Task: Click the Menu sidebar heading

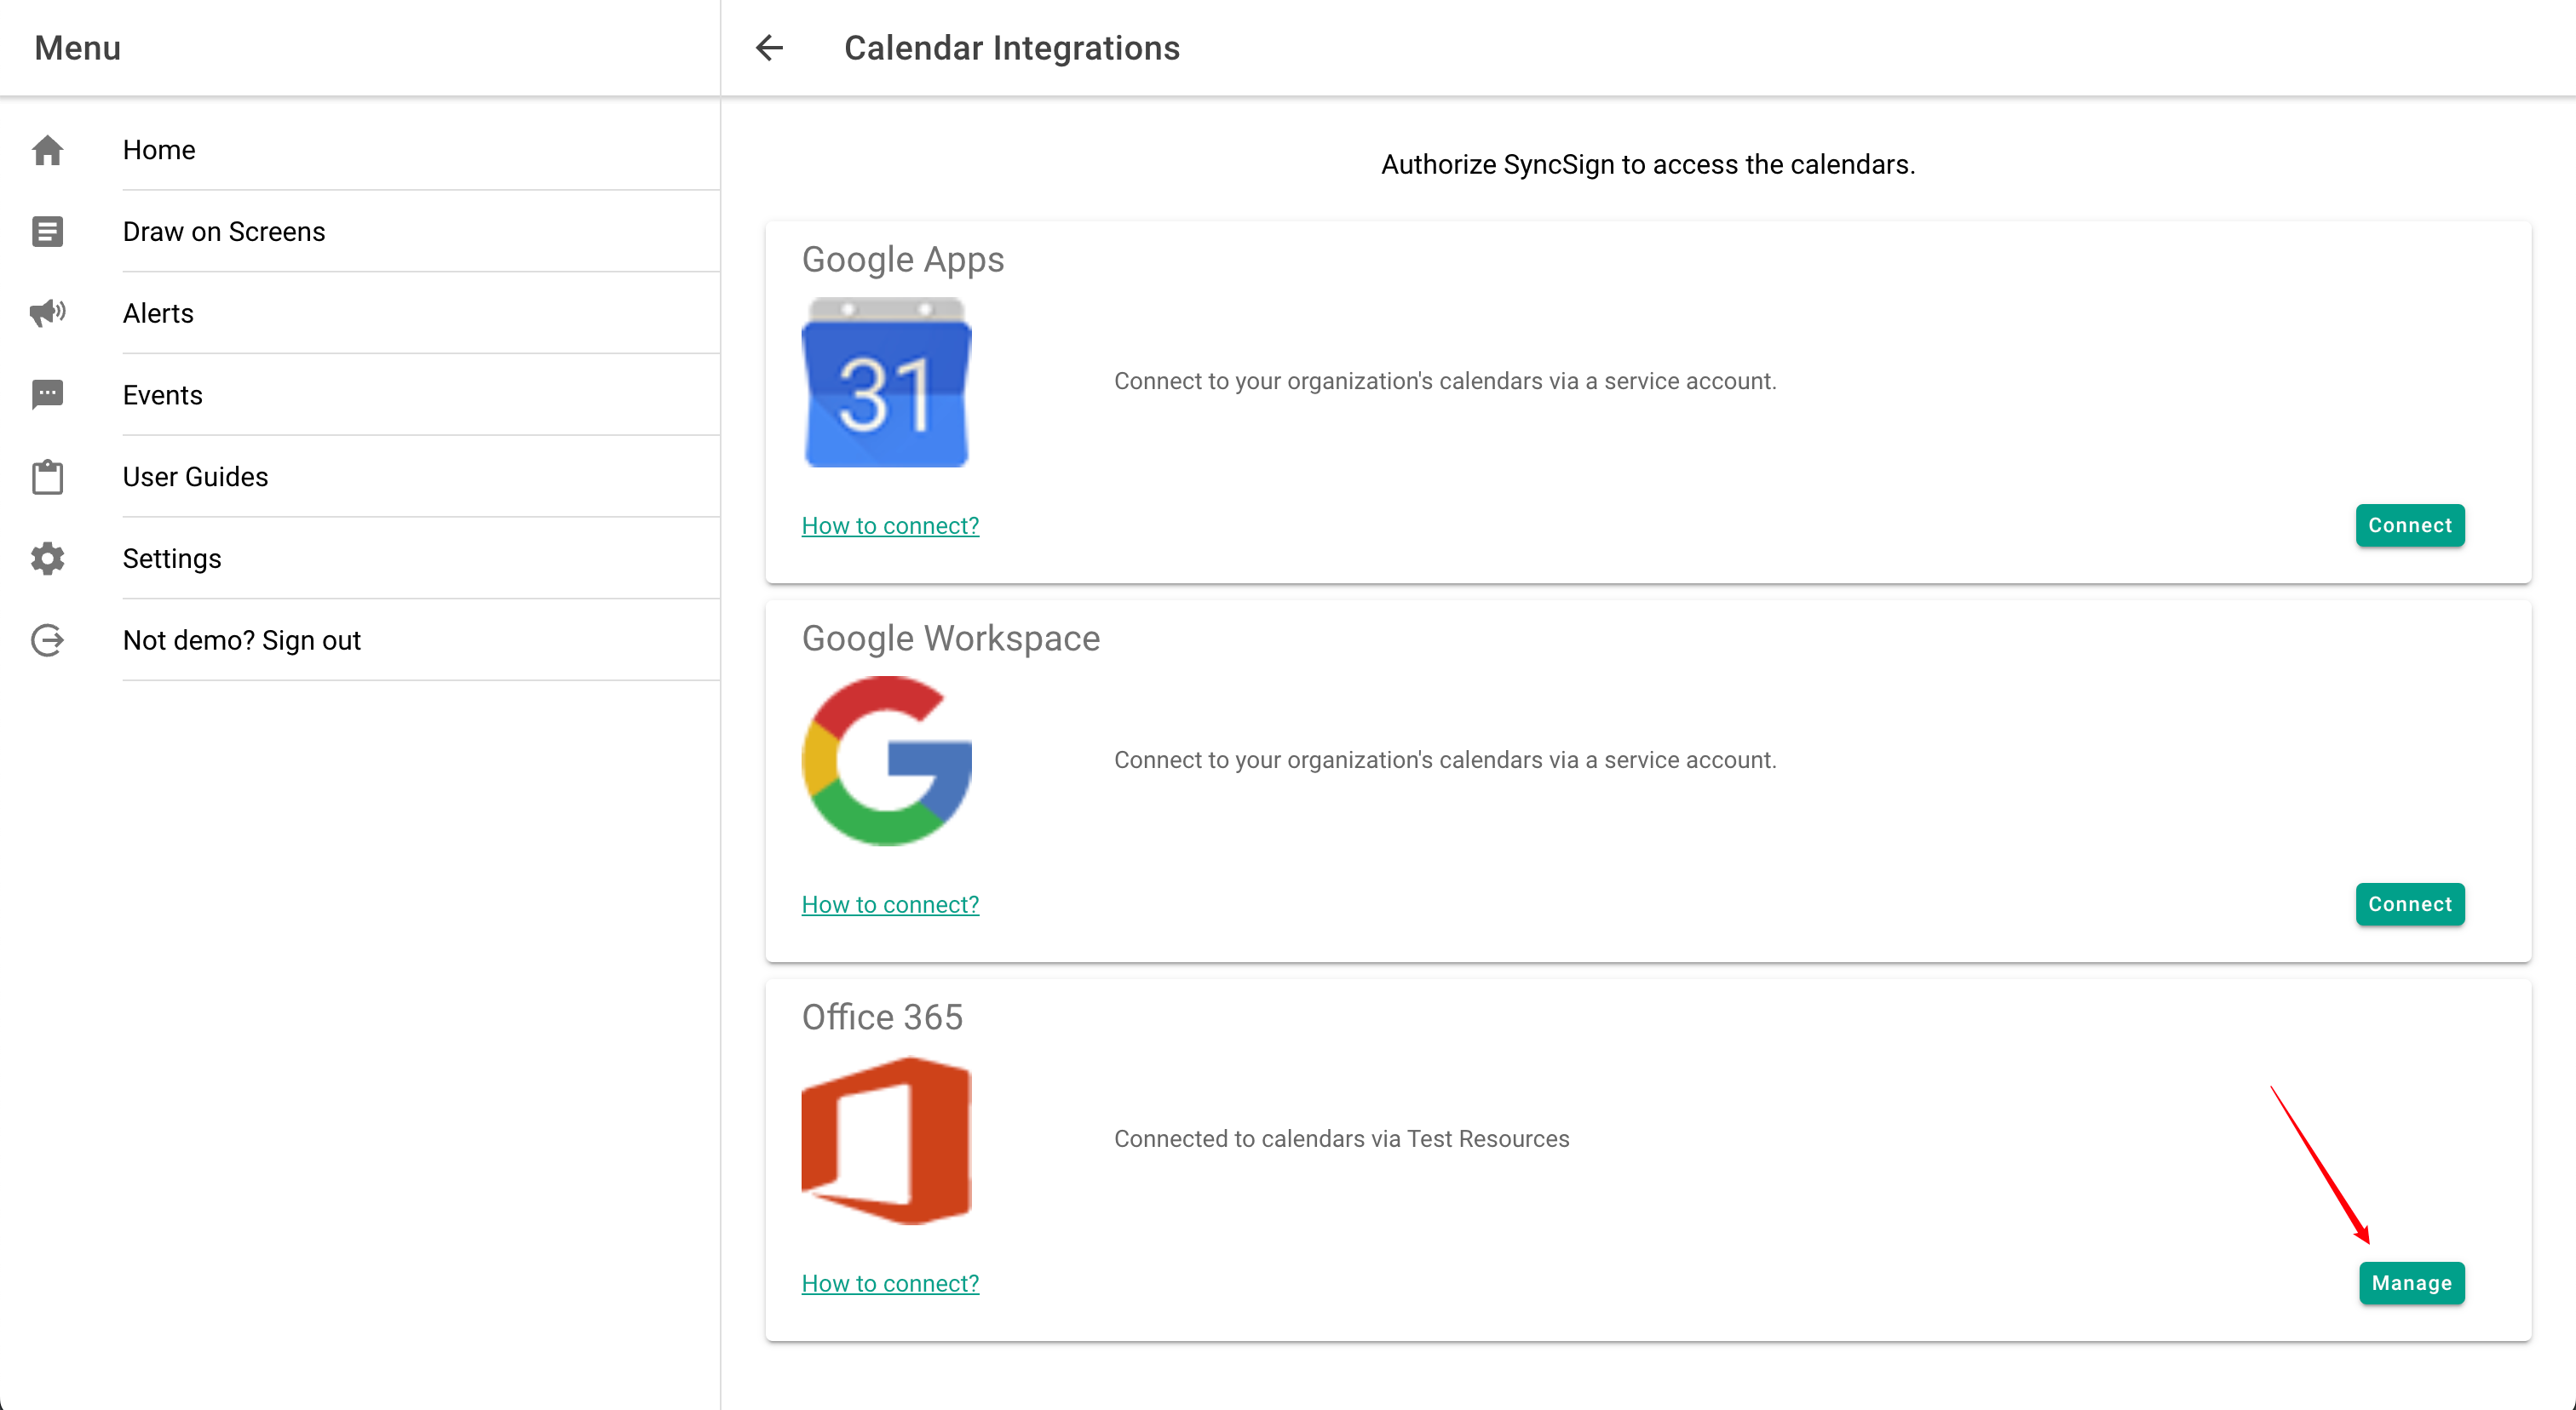Action: [x=78, y=48]
